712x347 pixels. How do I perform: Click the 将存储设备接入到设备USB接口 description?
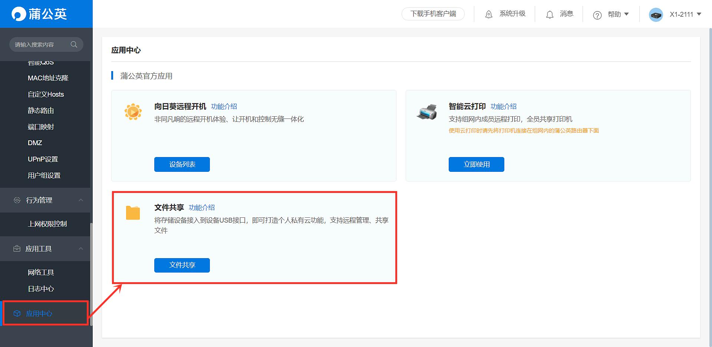(x=271, y=225)
